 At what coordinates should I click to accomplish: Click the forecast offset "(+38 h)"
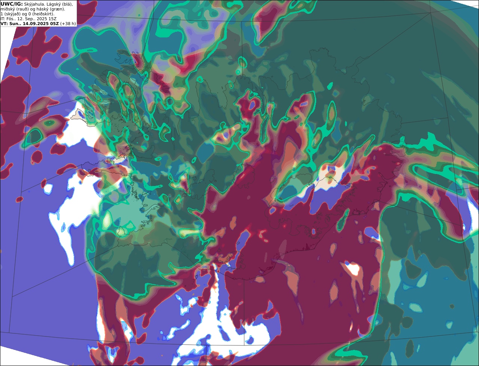(x=68, y=23)
